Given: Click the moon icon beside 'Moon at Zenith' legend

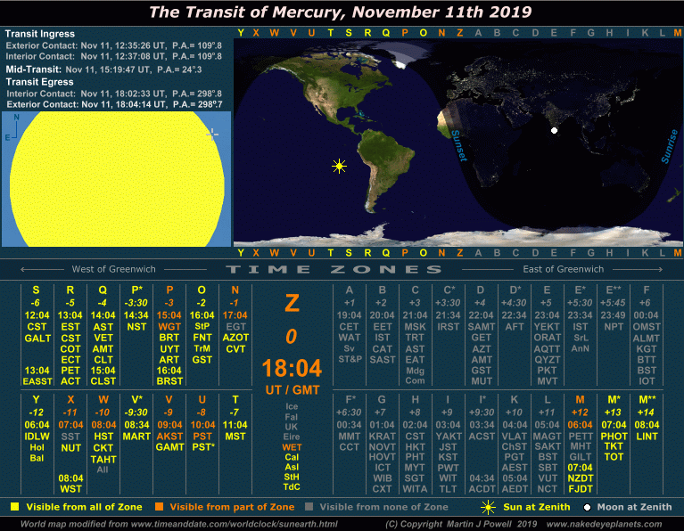Looking at the screenshot, I should click(x=587, y=507).
